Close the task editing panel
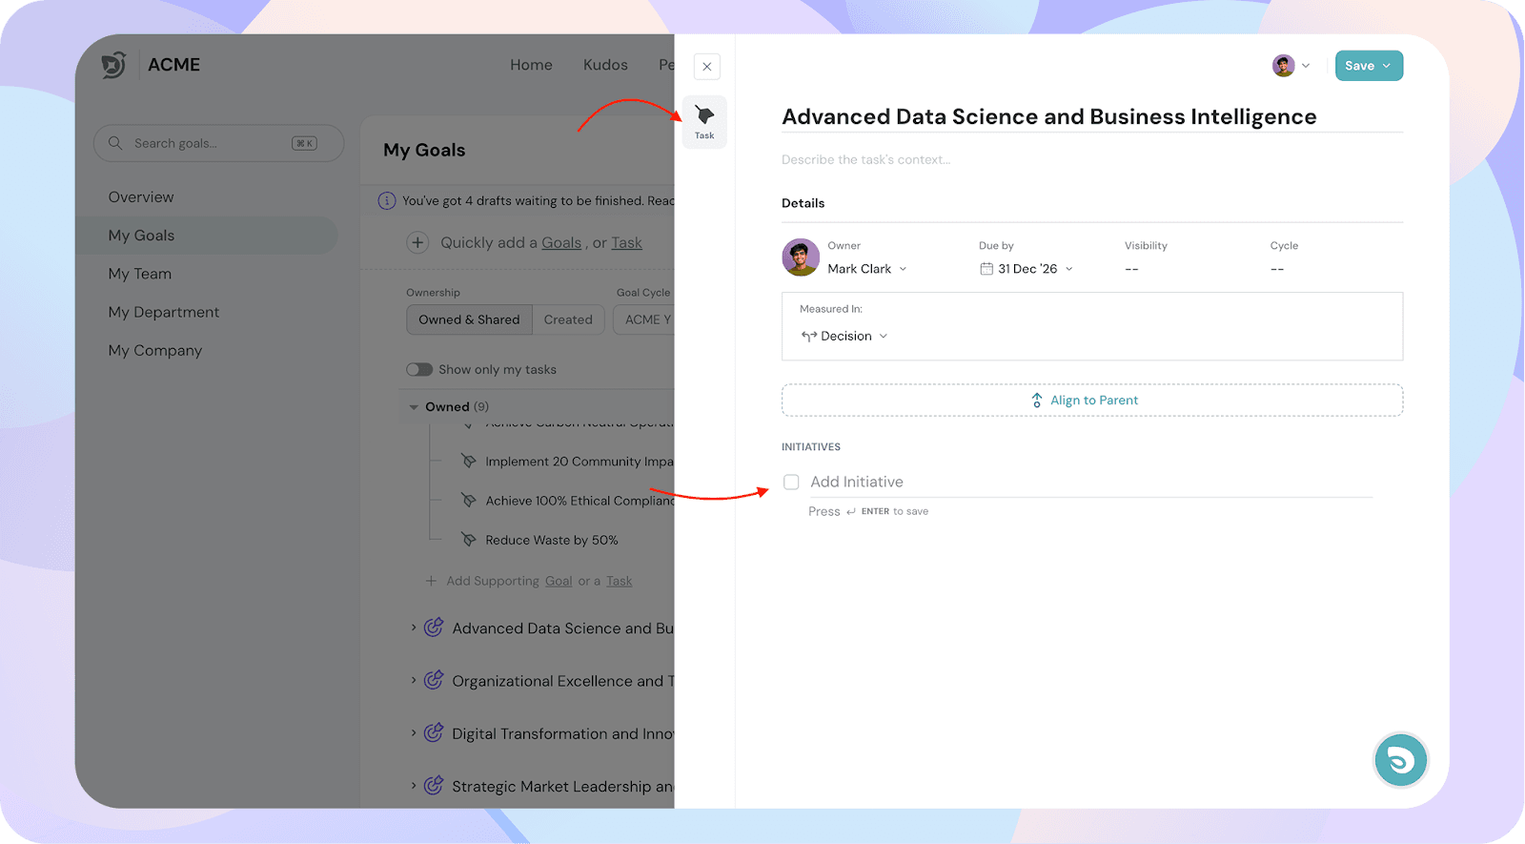1525x844 pixels. pyautogui.click(x=707, y=67)
